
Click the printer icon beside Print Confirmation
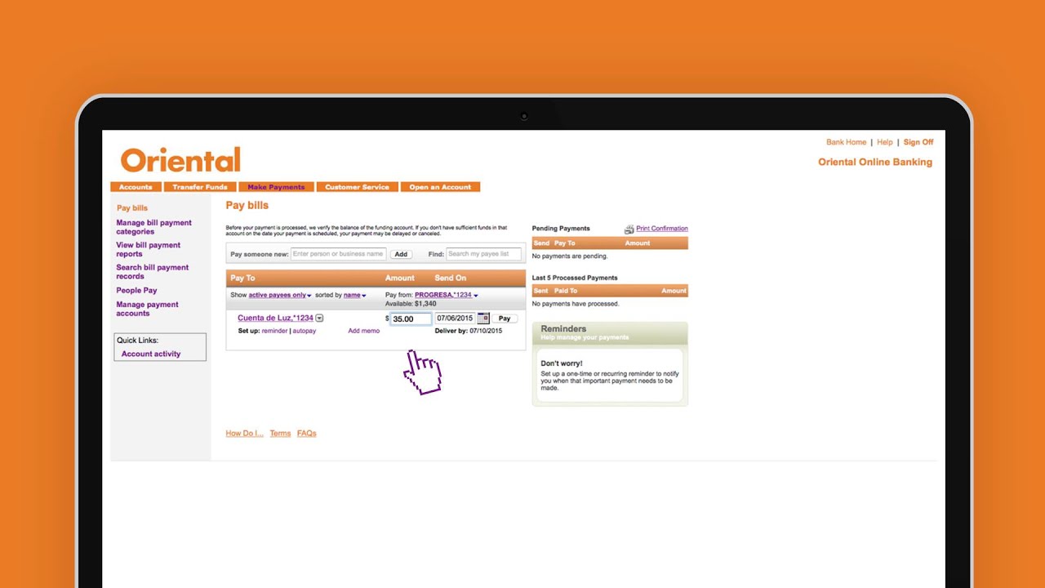coord(629,229)
